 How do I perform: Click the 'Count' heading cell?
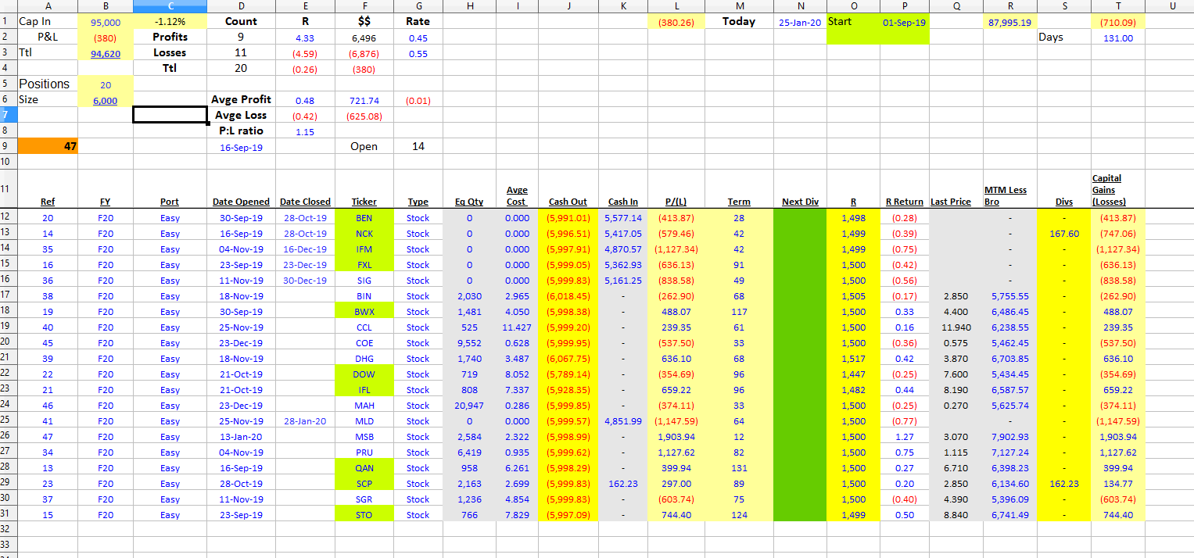click(241, 22)
